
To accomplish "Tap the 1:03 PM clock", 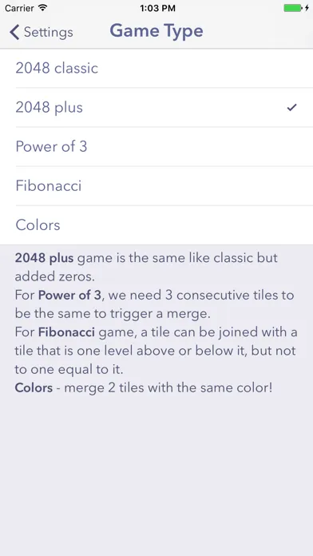I will 157,8.
